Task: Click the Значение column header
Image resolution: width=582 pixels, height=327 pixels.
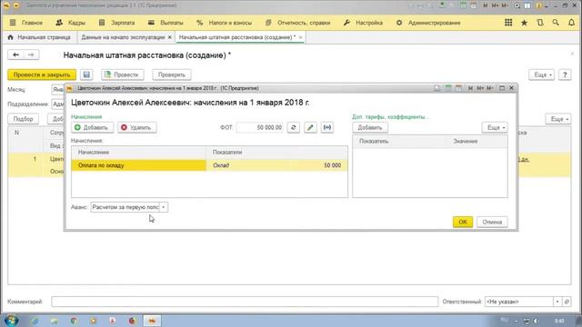Action: pos(477,142)
